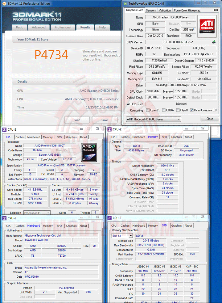This screenshot has height=303, width=222.
Task: Click the BIOS save chip icon in GPU-Z
Action: click(214, 42)
